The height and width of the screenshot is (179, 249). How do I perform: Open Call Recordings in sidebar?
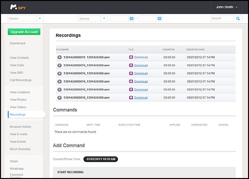click(21, 80)
